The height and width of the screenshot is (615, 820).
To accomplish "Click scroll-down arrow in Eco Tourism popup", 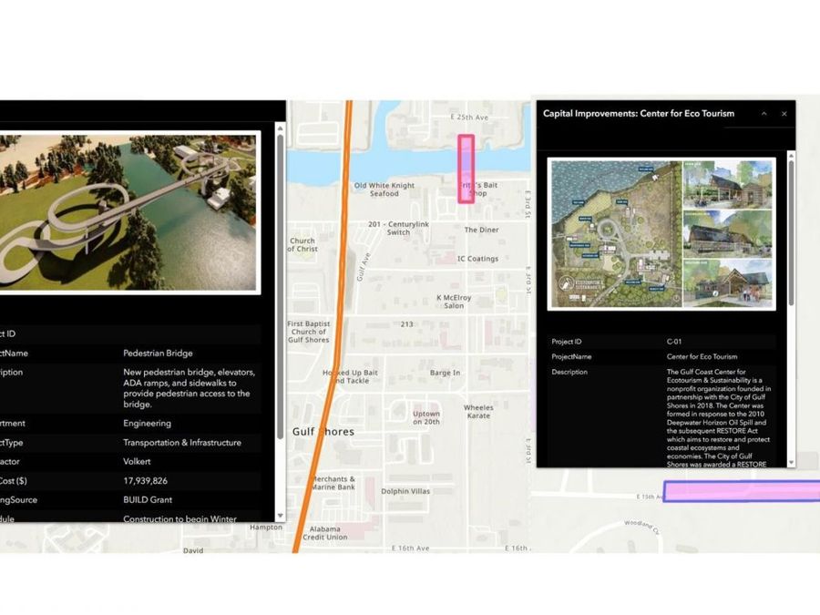I will coord(791,463).
